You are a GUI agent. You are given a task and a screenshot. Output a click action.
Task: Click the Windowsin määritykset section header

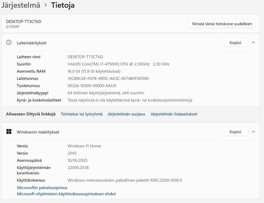pyautogui.click(x=38, y=132)
